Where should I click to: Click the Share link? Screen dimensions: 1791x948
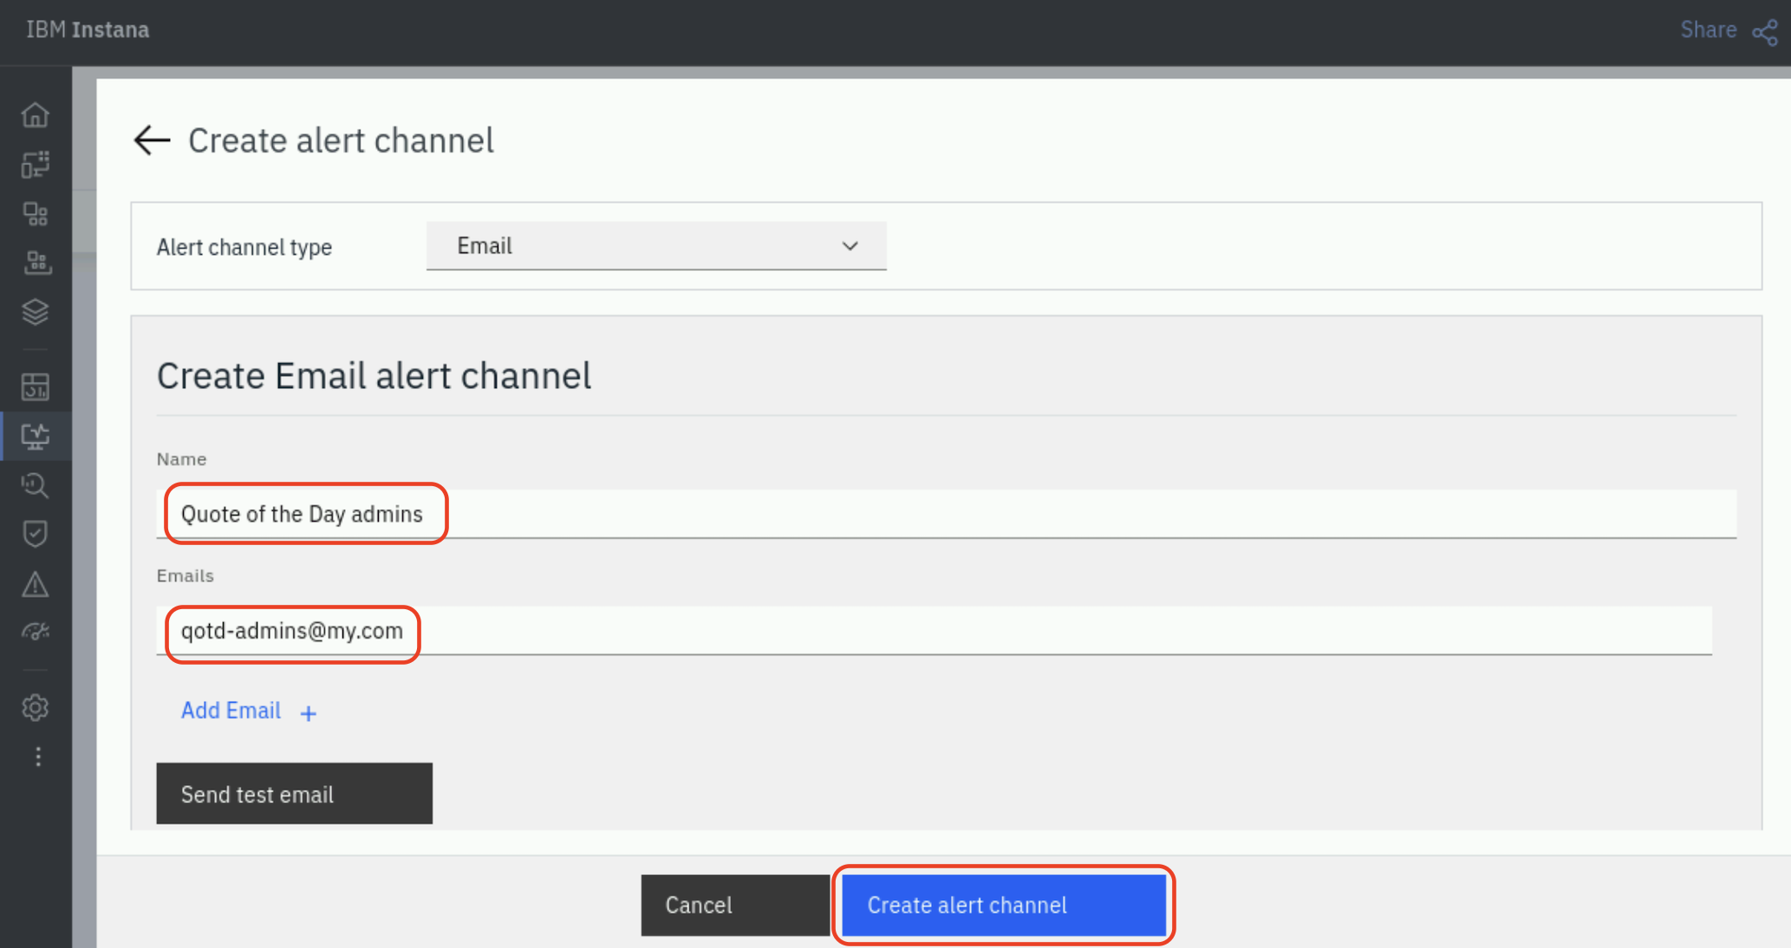1708,30
